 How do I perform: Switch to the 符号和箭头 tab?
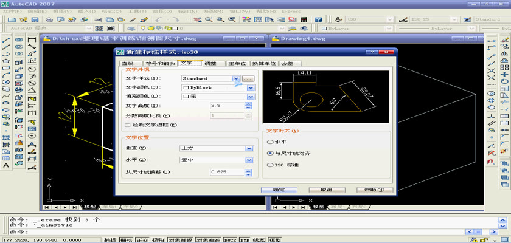click(x=161, y=63)
